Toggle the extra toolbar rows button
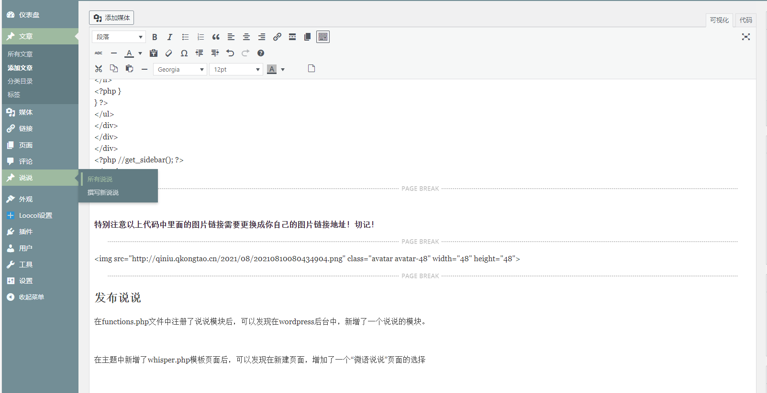The image size is (767, 393). click(x=323, y=37)
